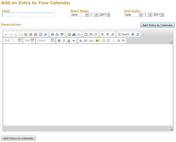This screenshot has width=176, height=142.
Task: Toggle Underline formatting
Action: coord(69,41)
